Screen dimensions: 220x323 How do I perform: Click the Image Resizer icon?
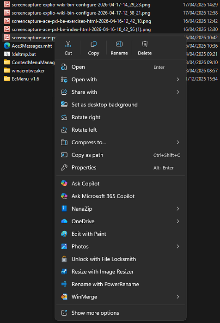tap(64, 272)
